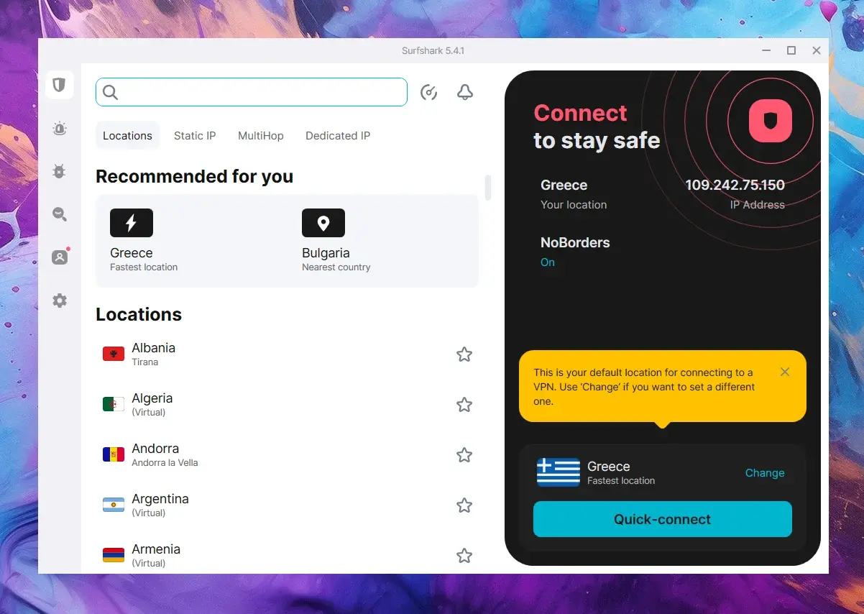Maximize the Surfshark window
This screenshot has width=864, height=614.
(791, 50)
